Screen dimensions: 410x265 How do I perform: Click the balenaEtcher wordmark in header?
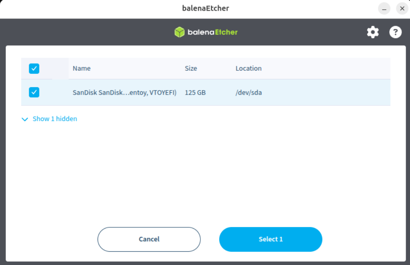212,32
